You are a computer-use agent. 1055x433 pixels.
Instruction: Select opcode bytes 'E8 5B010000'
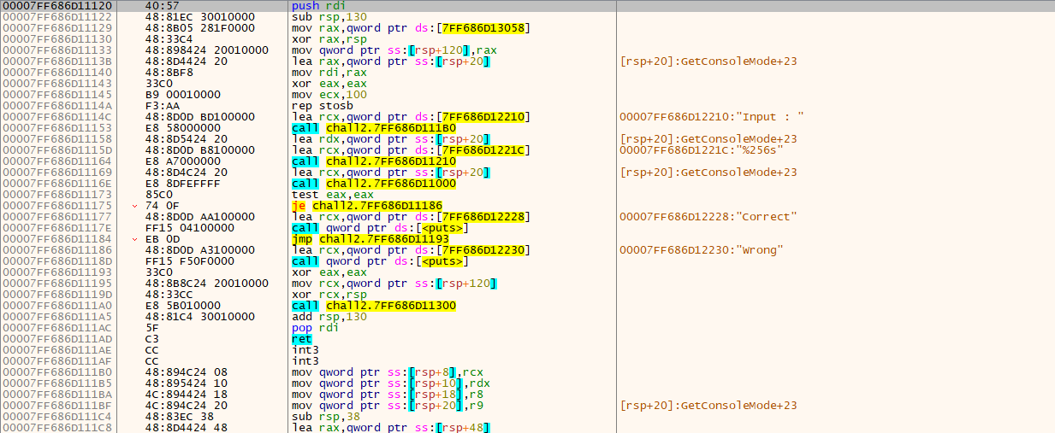pos(181,306)
